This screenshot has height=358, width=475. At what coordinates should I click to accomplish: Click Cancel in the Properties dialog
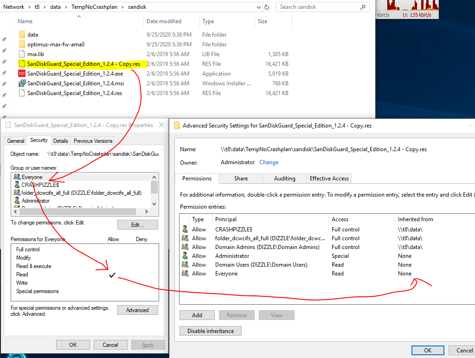click(x=110, y=345)
